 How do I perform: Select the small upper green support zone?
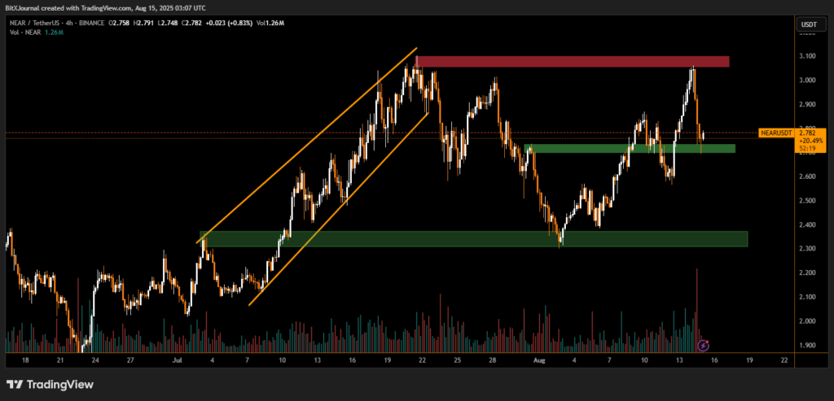(x=630, y=149)
